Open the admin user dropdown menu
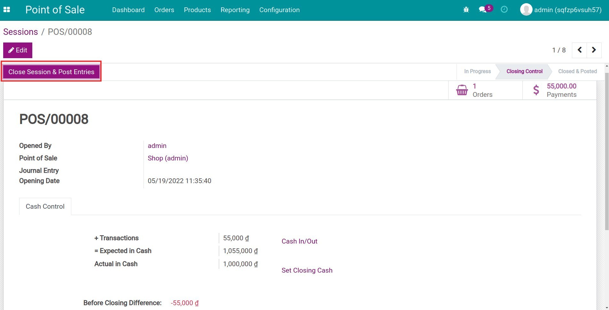This screenshot has height=310, width=609. [x=567, y=10]
